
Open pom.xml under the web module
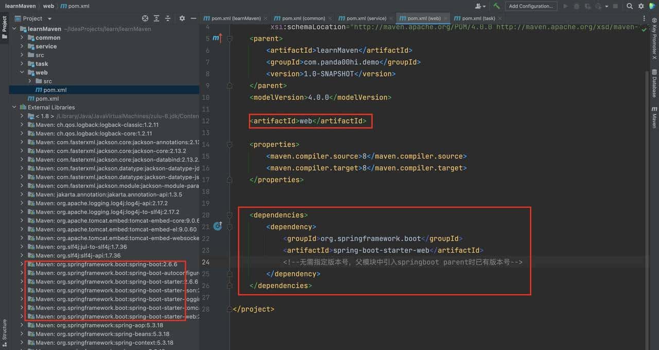pyautogui.click(x=53, y=90)
